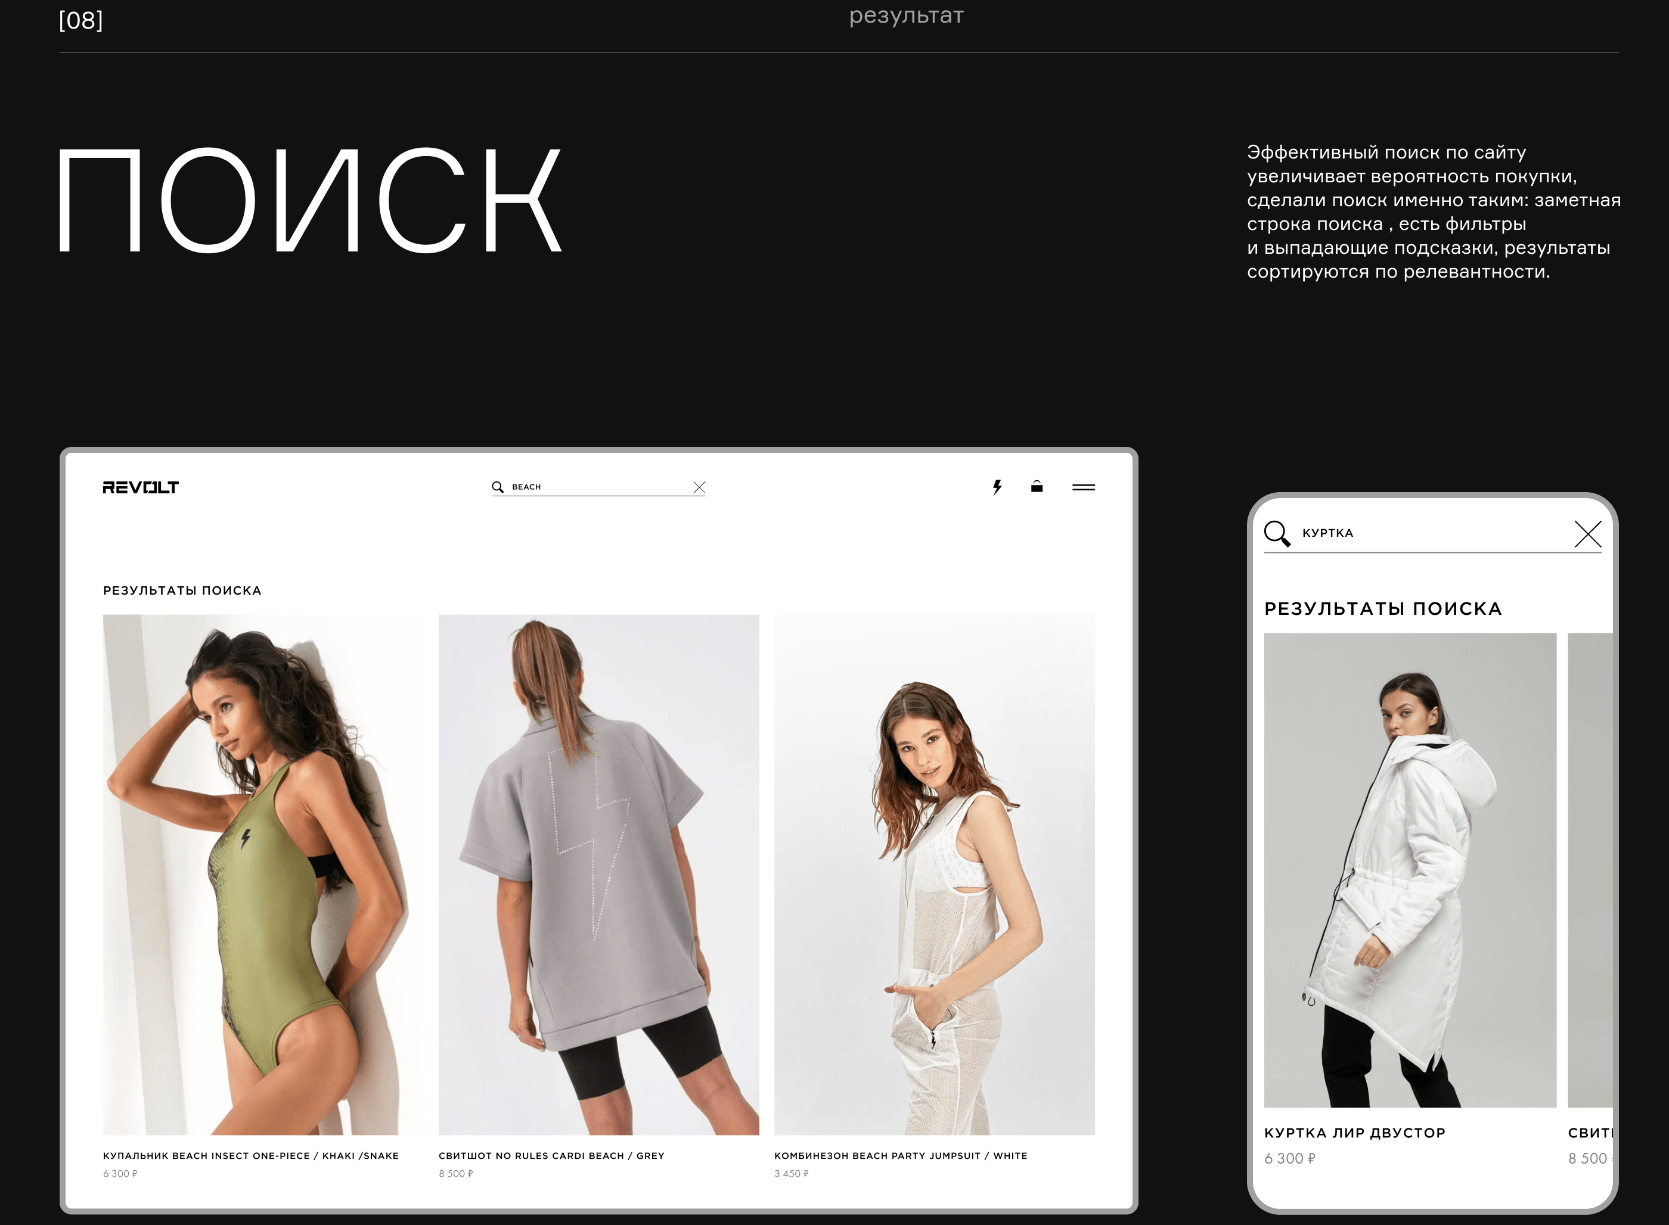Click КОМБИНЕЗОН BEACH PARTY JUMPSUIT title

(x=901, y=1155)
